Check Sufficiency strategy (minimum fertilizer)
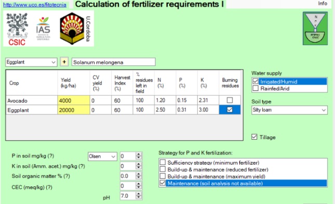This screenshot has height=204, width=335. click(163, 162)
